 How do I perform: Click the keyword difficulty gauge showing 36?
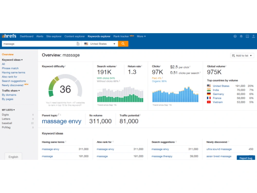[65, 85]
